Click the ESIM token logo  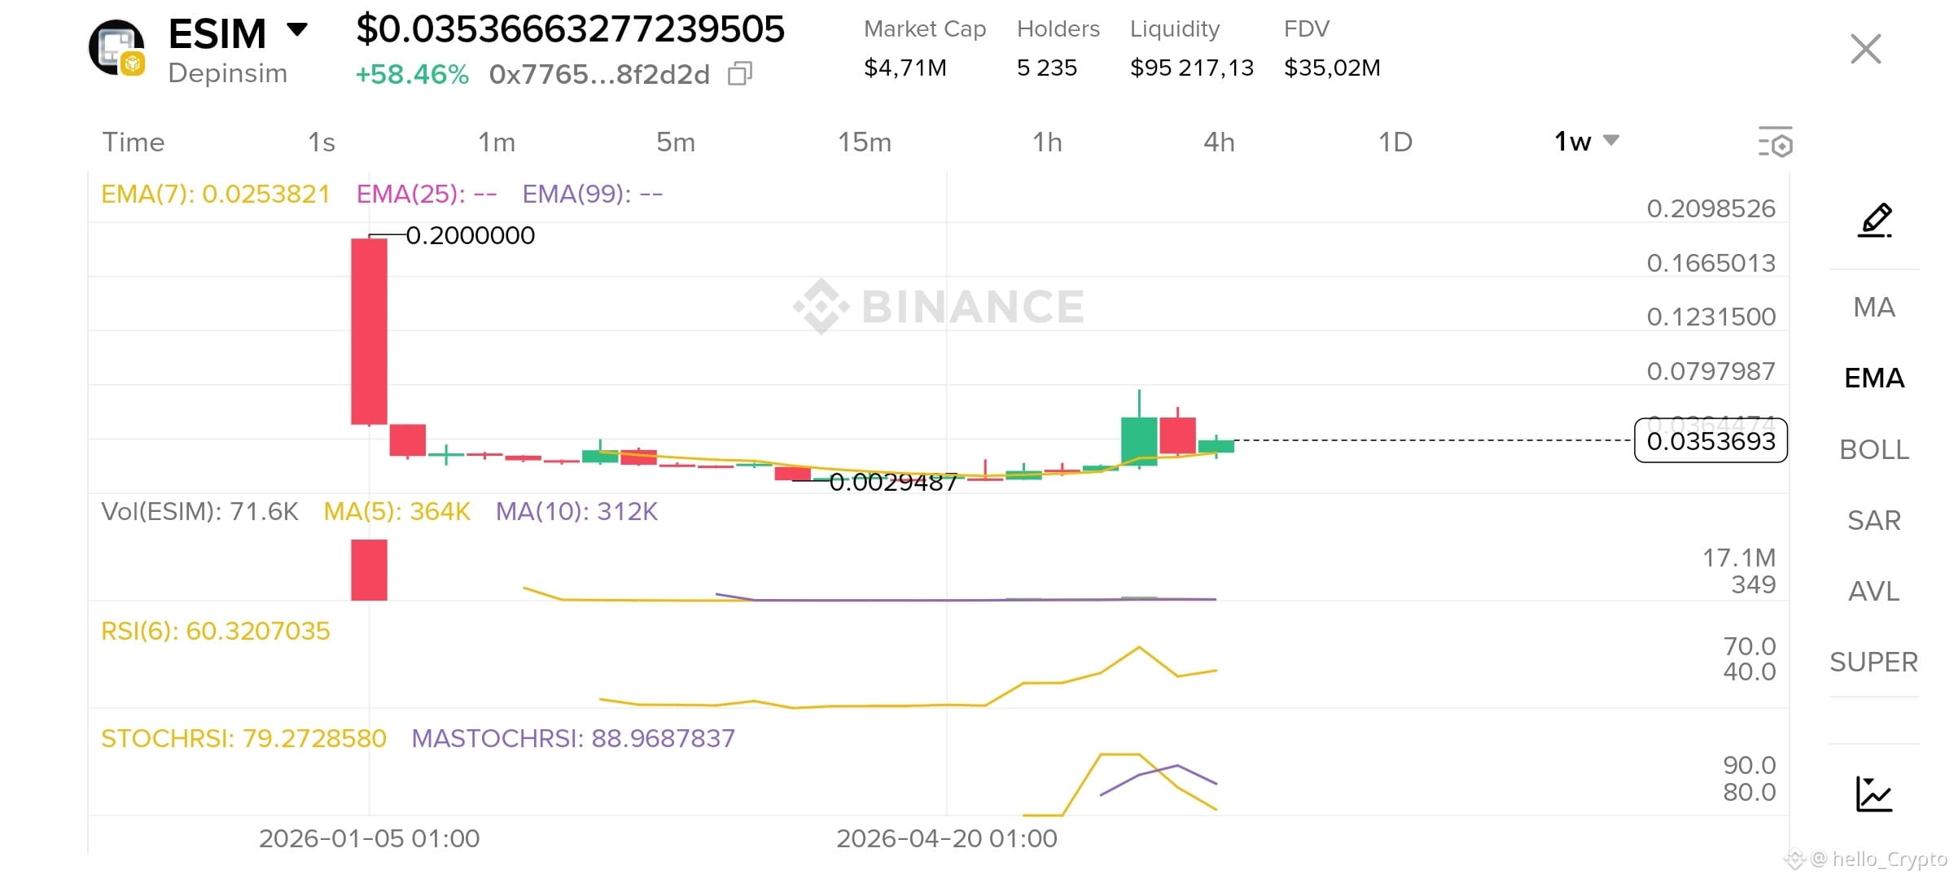[x=117, y=48]
